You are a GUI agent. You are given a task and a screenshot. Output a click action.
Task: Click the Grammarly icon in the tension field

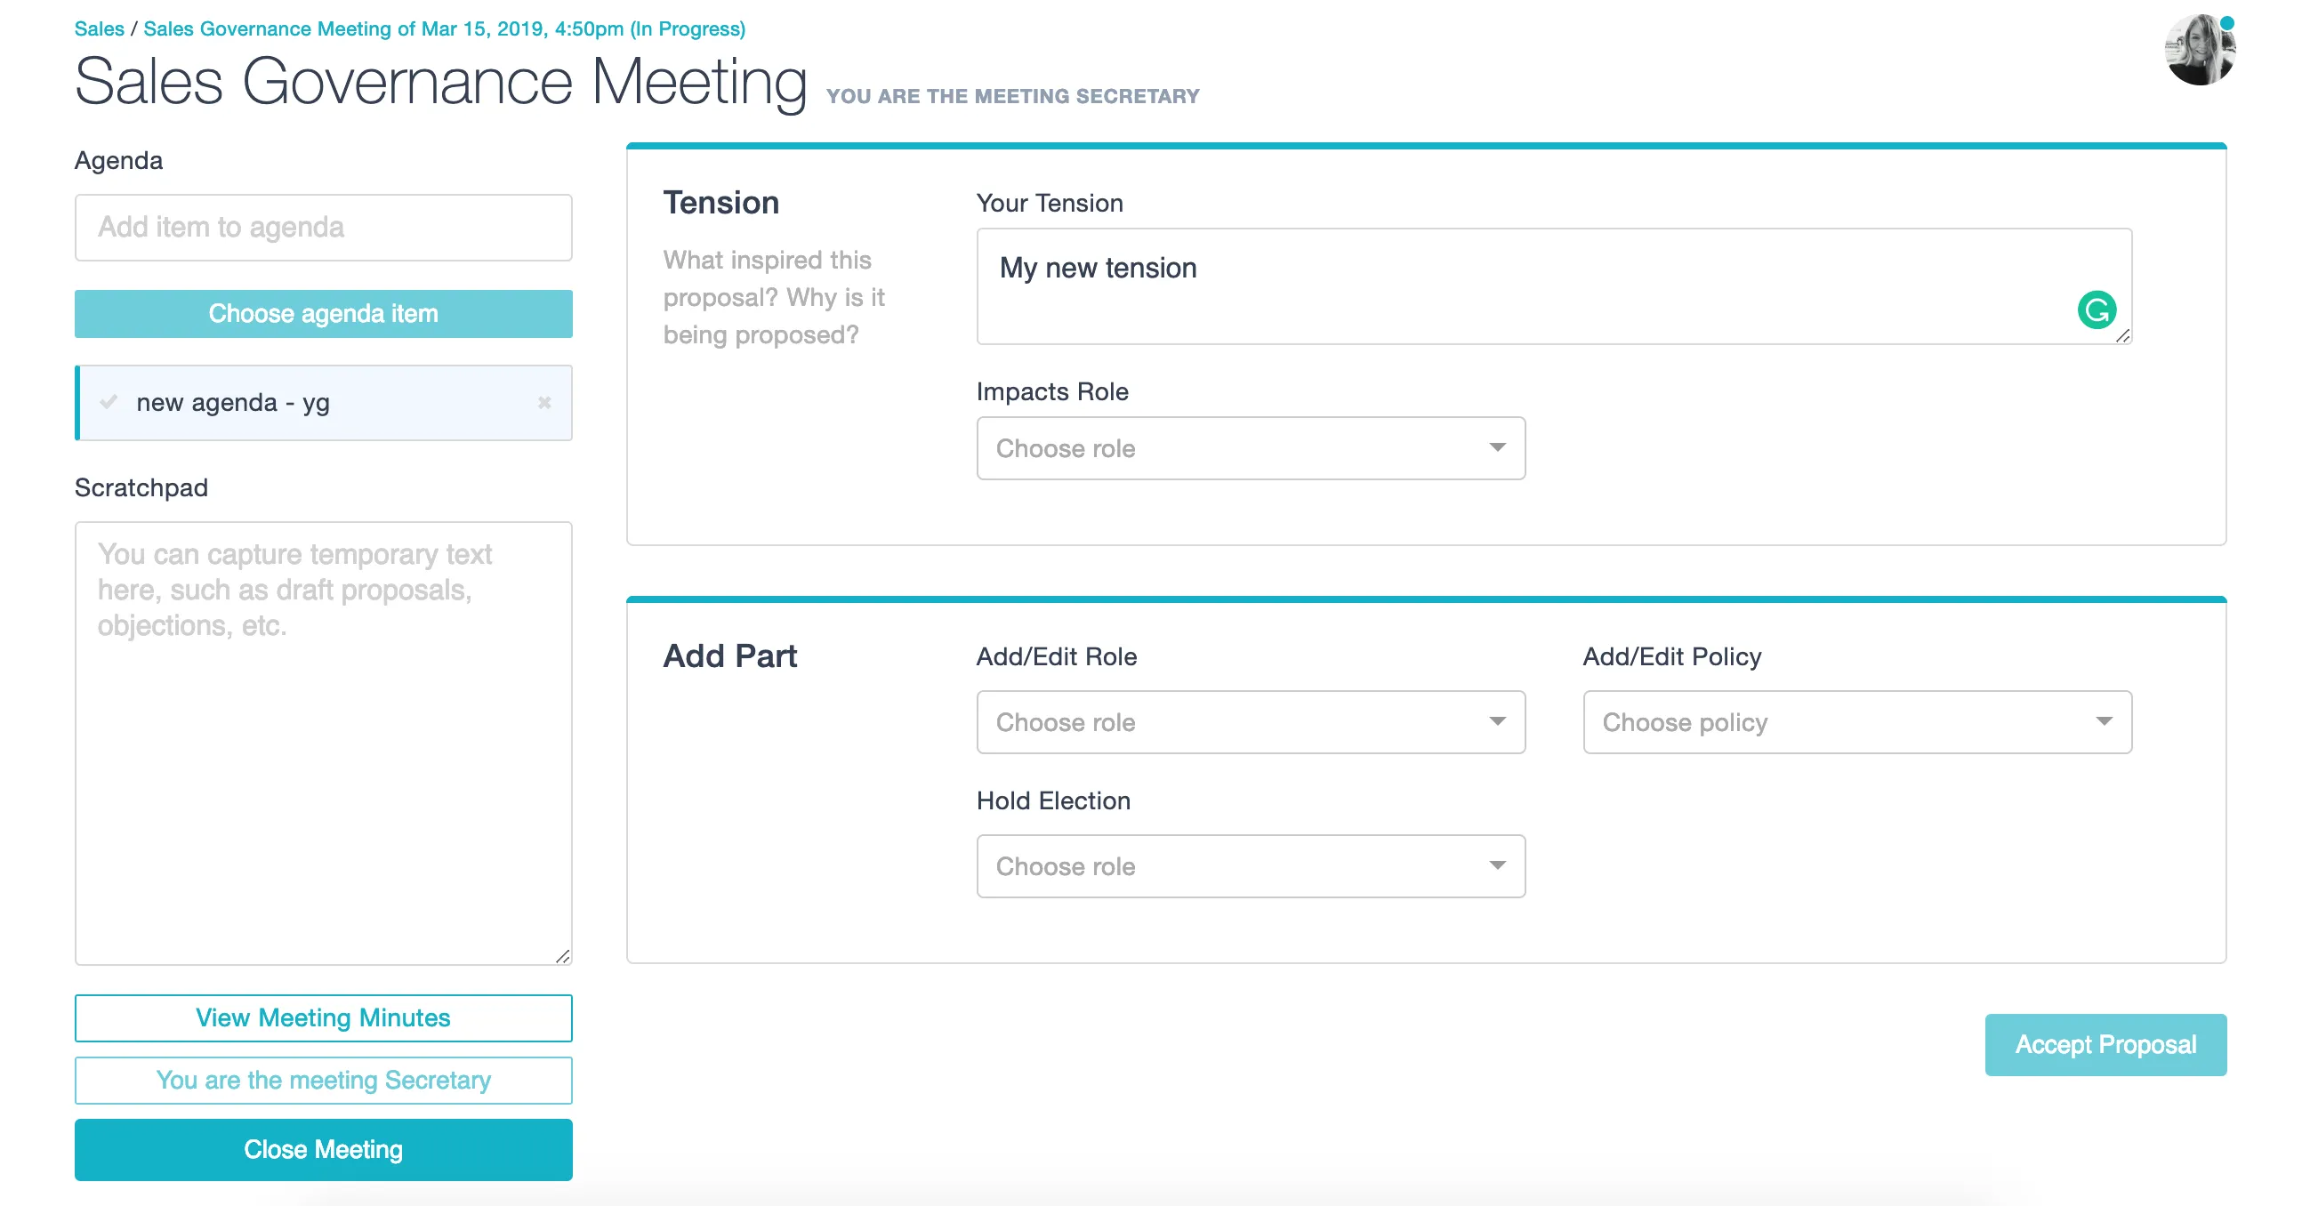(2097, 309)
